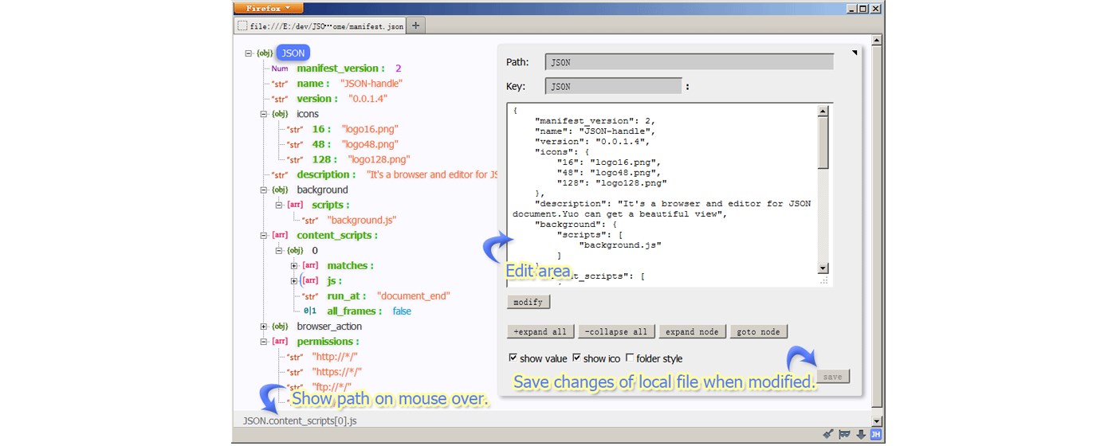1116x446 pixels.
Task: Enable the folder style checkbox
Action: tap(630, 358)
